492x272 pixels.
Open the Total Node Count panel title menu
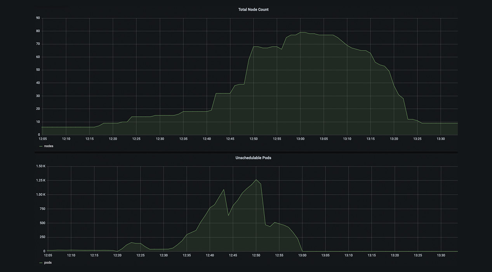253,9
